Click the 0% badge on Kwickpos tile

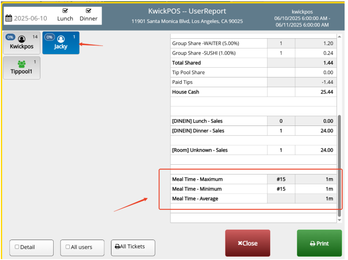[x=10, y=37]
